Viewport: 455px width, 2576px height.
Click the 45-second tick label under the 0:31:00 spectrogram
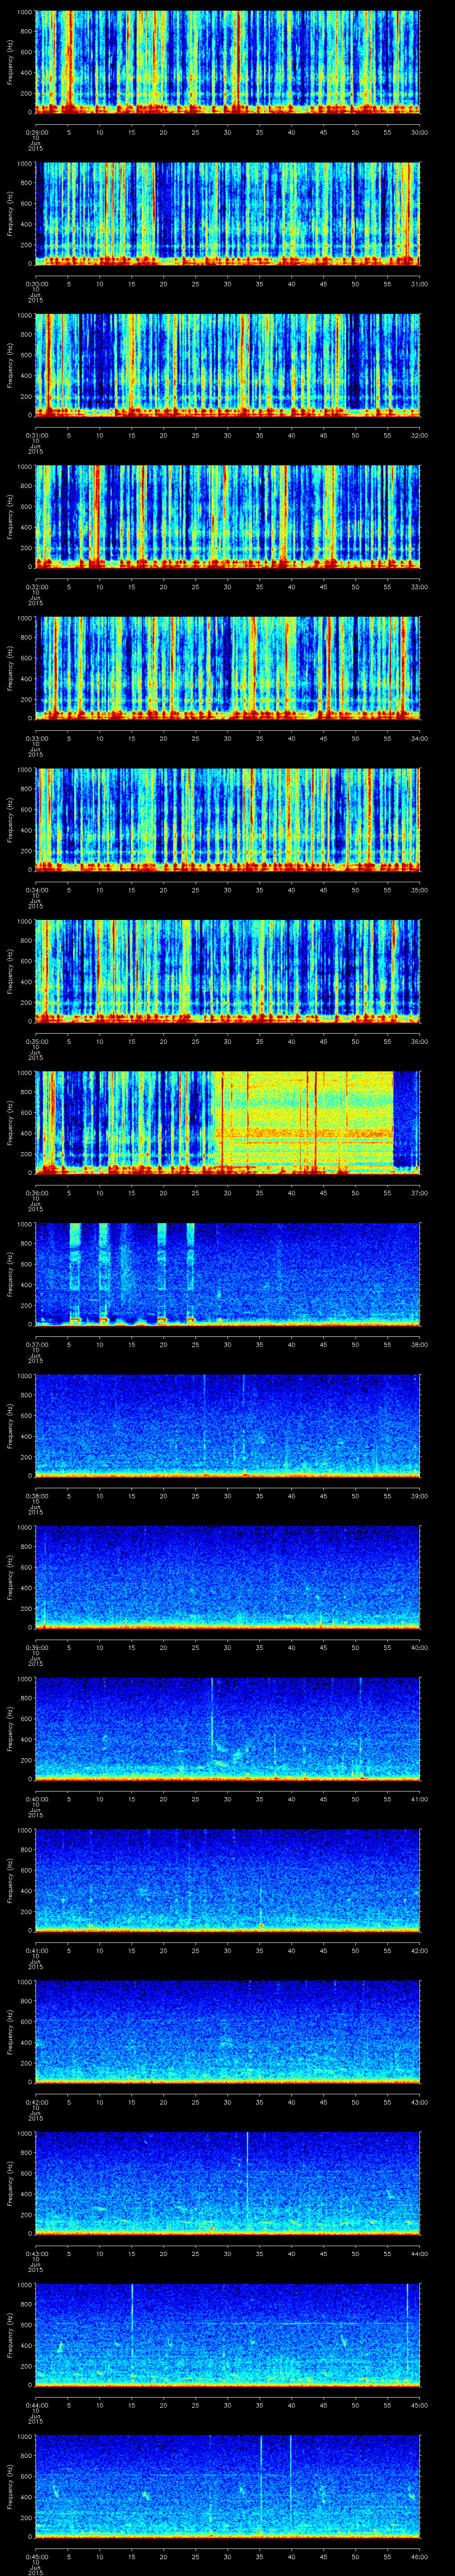pos(323,435)
